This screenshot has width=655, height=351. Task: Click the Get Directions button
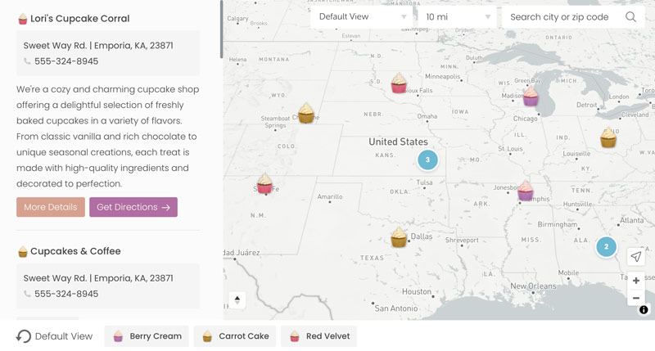pyautogui.click(x=133, y=207)
